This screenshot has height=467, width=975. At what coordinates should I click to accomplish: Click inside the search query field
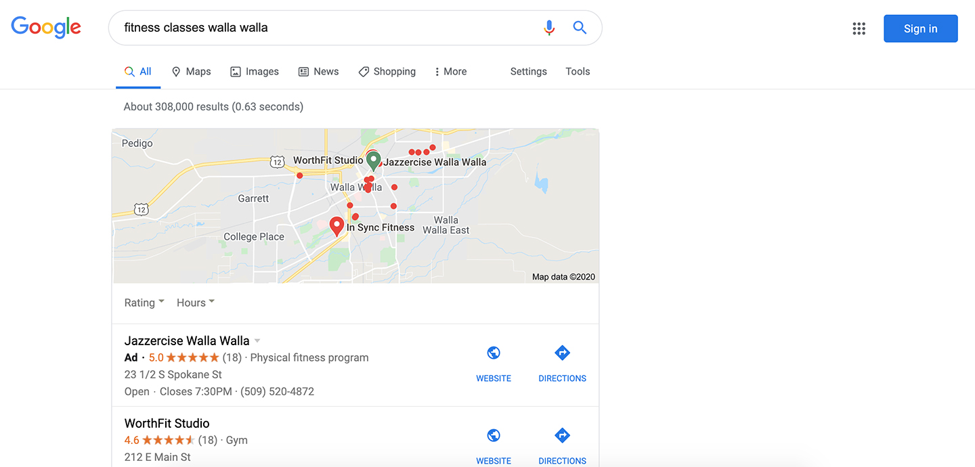point(271,28)
